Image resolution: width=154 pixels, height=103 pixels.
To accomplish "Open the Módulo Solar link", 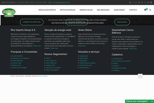I will tap(16, 65).
